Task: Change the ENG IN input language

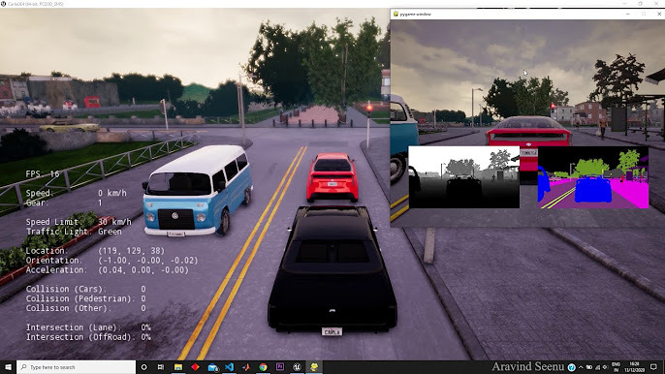Action: [x=617, y=367]
